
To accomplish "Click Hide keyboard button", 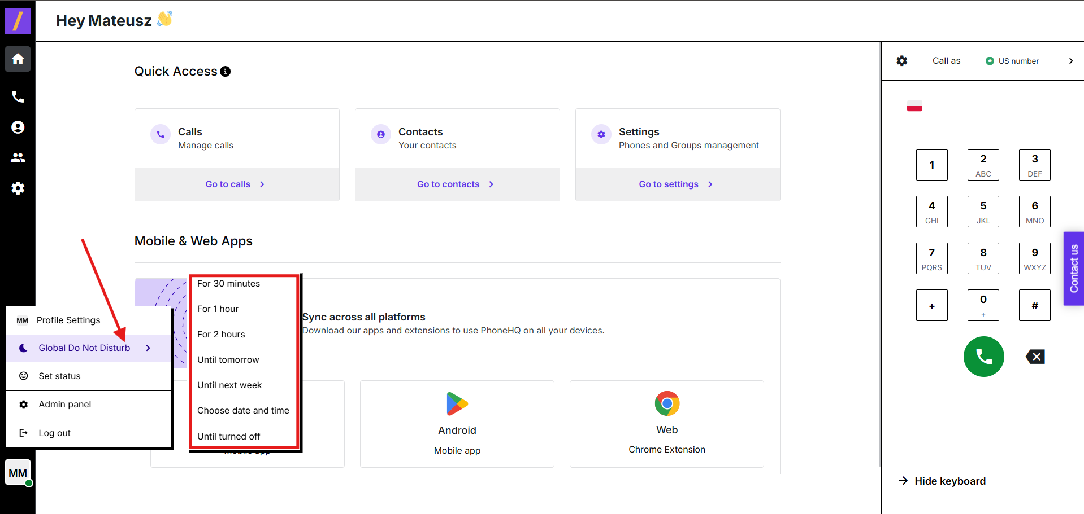I will (x=942, y=481).
